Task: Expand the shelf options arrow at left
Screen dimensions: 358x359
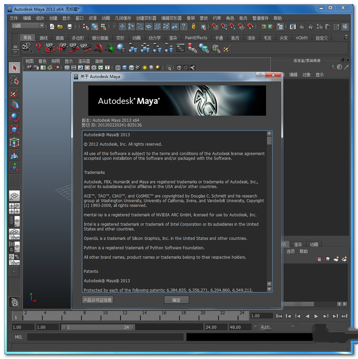Action: (15, 52)
